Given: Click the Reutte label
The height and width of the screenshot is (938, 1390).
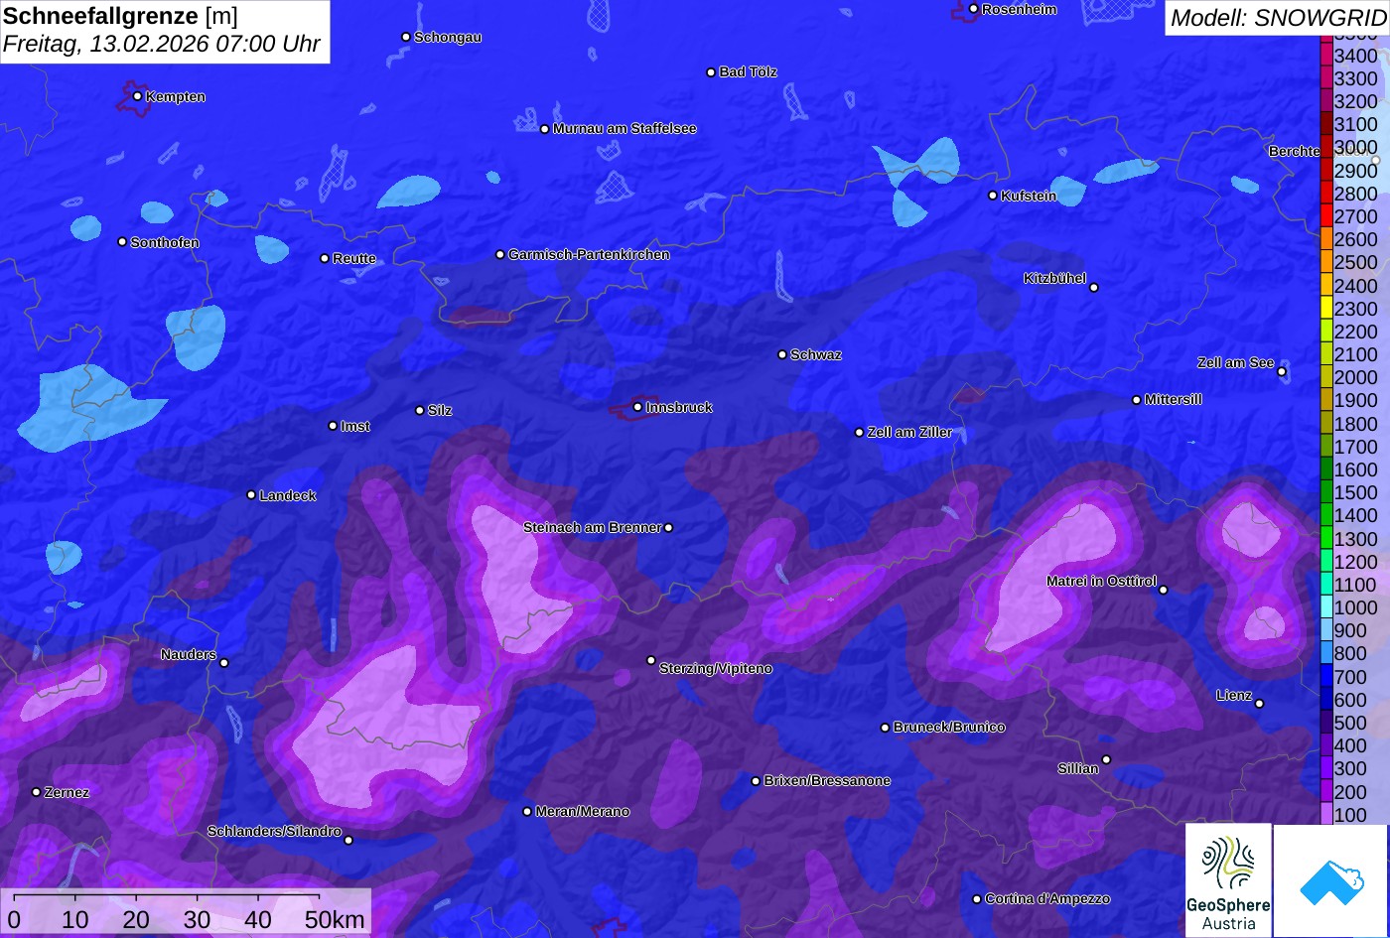Looking at the screenshot, I should [x=354, y=259].
